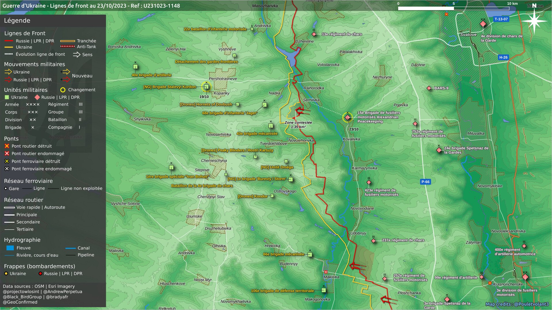Click the 4e division de chars unit marker
The width and height of the screenshot is (552, 310).
pos(483,24)
